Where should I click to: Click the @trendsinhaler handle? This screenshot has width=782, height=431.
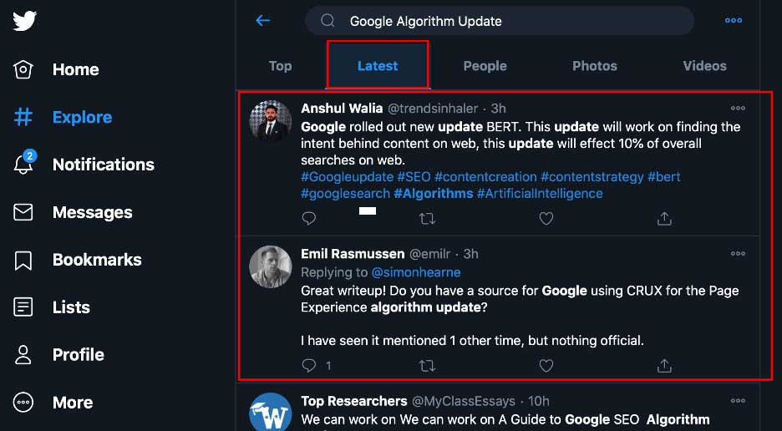(433, 109)
